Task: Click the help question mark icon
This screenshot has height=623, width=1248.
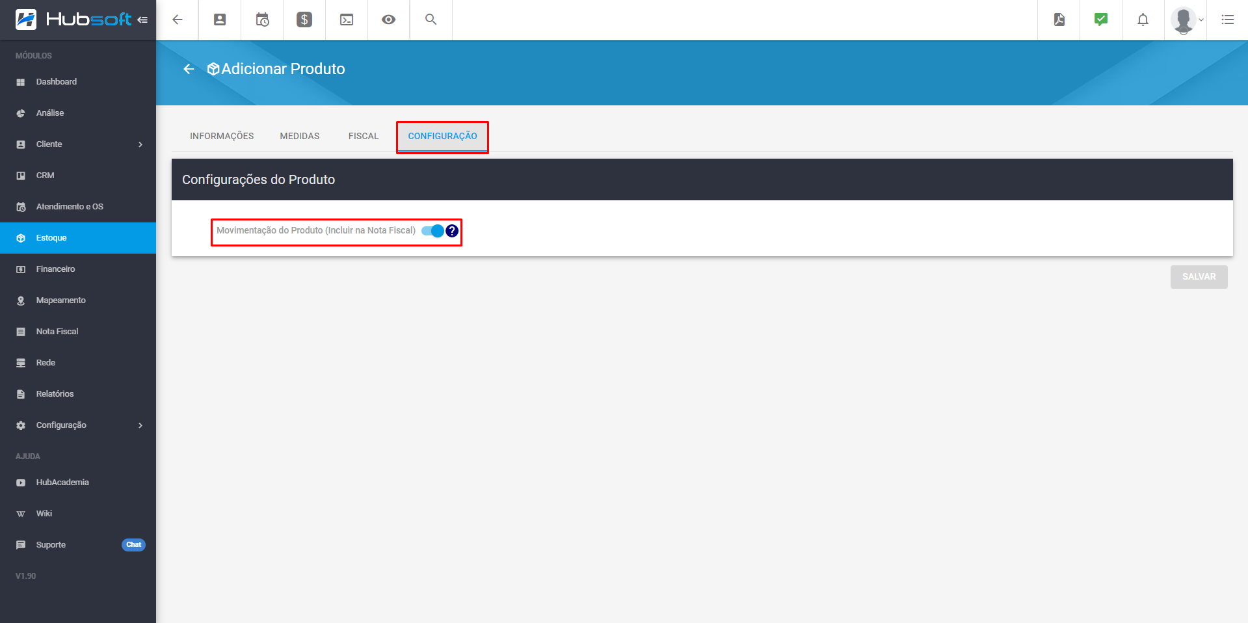Action: click(x=452, y=231)
